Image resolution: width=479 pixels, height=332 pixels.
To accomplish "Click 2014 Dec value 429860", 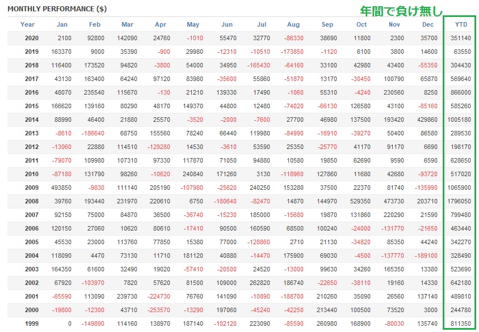I will [x=427, y=120].
